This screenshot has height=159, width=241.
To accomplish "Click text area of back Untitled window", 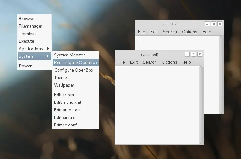I will point(177,43).
